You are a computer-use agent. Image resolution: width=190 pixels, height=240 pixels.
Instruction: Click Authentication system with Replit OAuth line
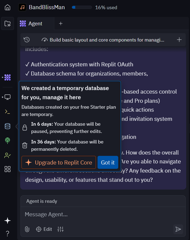tap(79, 64)
